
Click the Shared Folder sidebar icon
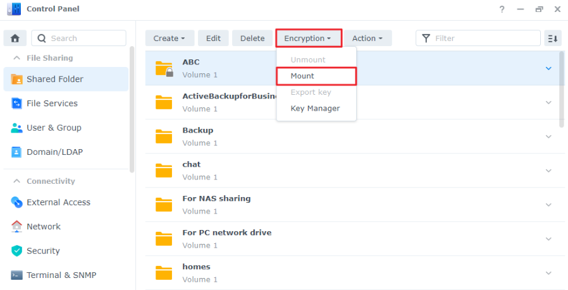[x=16, y=79]
